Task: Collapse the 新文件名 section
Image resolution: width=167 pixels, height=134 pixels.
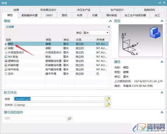Action: coord(162,93)
